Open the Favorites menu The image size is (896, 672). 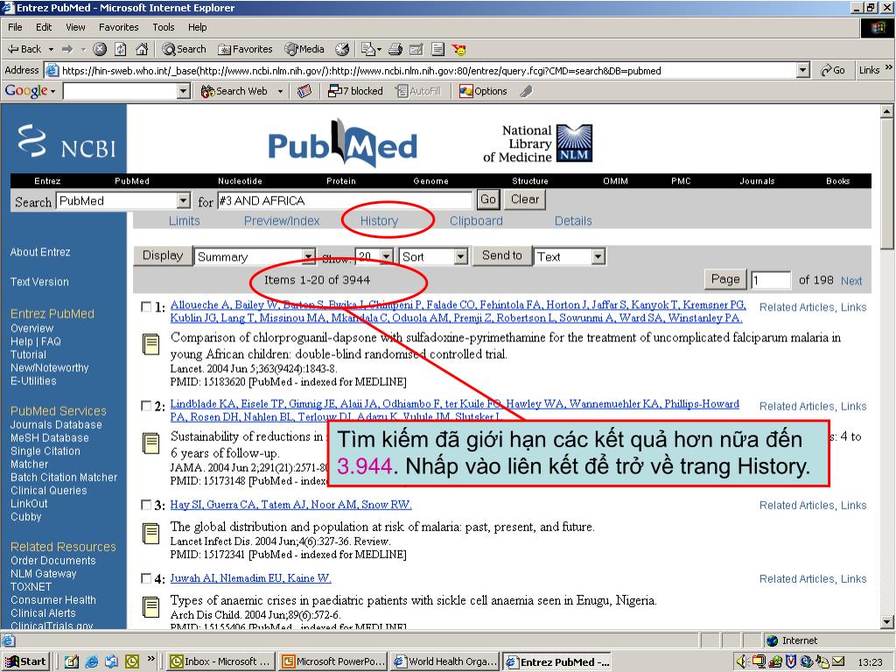pyautogui.click(x=118, y=27)
